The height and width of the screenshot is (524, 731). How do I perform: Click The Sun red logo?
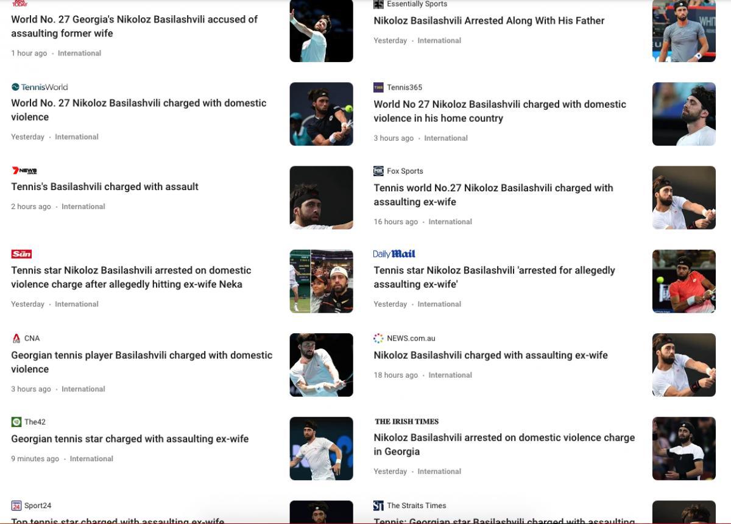click(21, 254)
